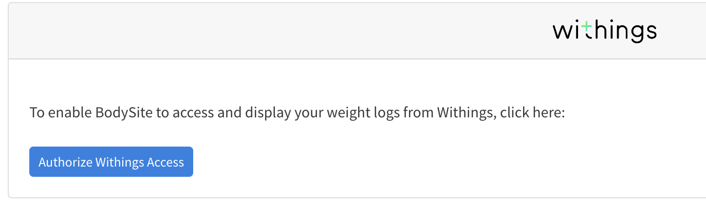Click "Withings," in the instruction sentence

coord(466,112)
